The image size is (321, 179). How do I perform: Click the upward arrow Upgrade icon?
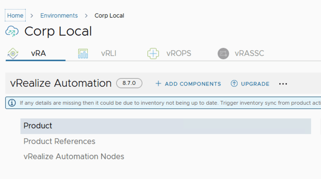tap(234, 84)
